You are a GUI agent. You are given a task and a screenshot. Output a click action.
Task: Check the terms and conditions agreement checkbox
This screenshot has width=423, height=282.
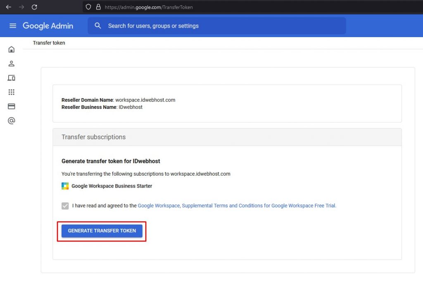coord(65,205)
